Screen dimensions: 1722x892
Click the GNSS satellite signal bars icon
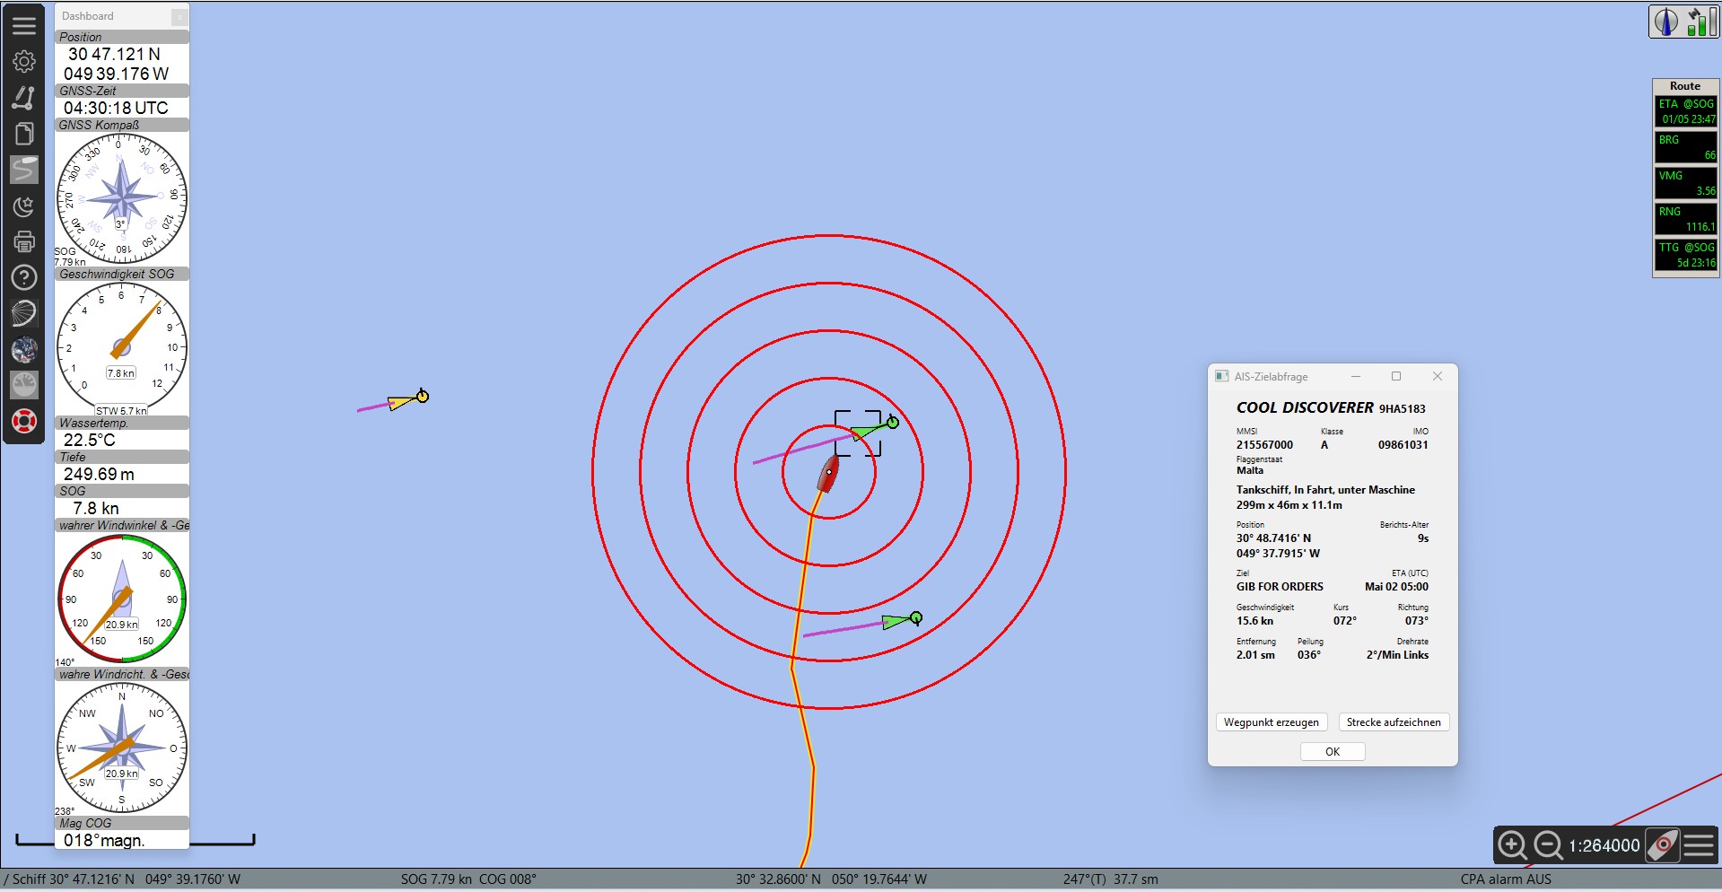(x=1700, y=22)
